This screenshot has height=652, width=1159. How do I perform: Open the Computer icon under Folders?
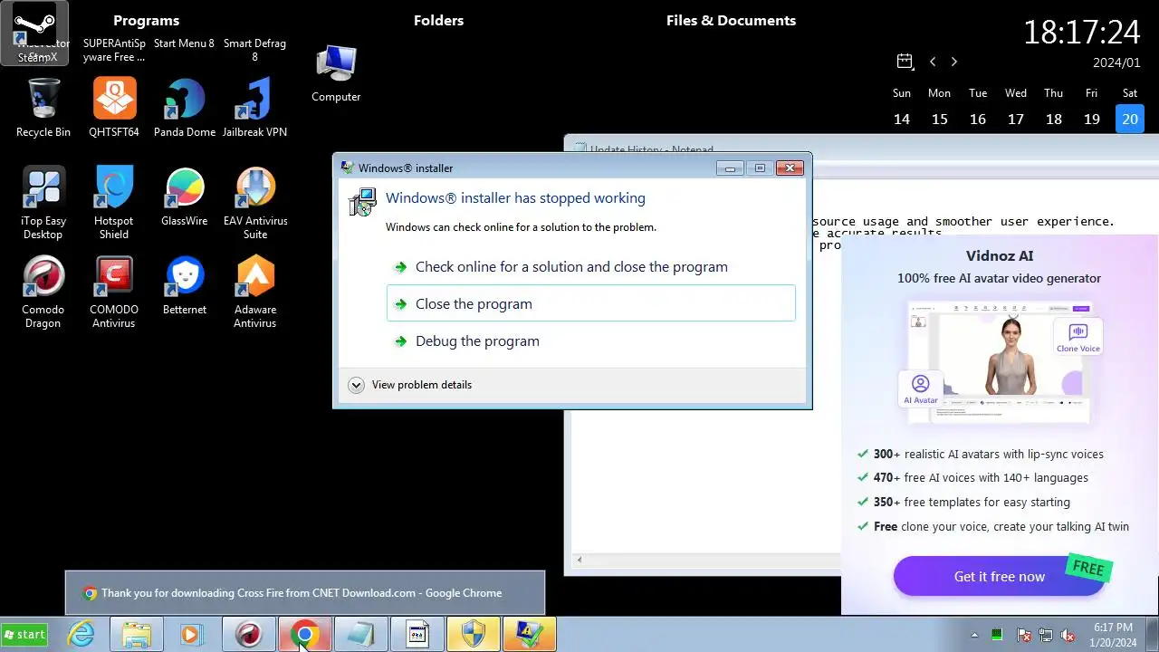click(336, 74)
